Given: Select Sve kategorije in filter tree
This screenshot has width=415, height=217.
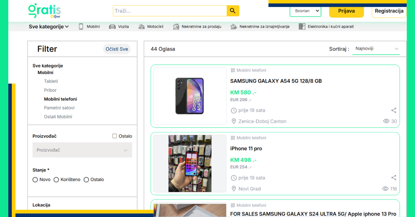Looking at the screenshot, I should (48, 66).
